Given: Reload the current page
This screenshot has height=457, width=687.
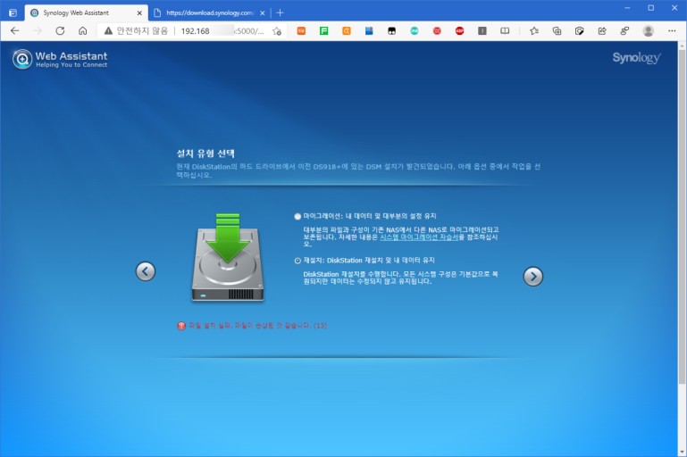Looking at the screenshot, I should pyautogui.click(x=60, y=30).
